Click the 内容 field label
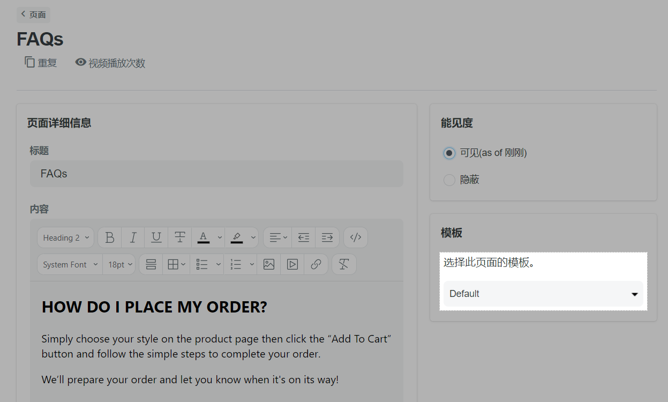668x402 pixels. coord(40,209)
